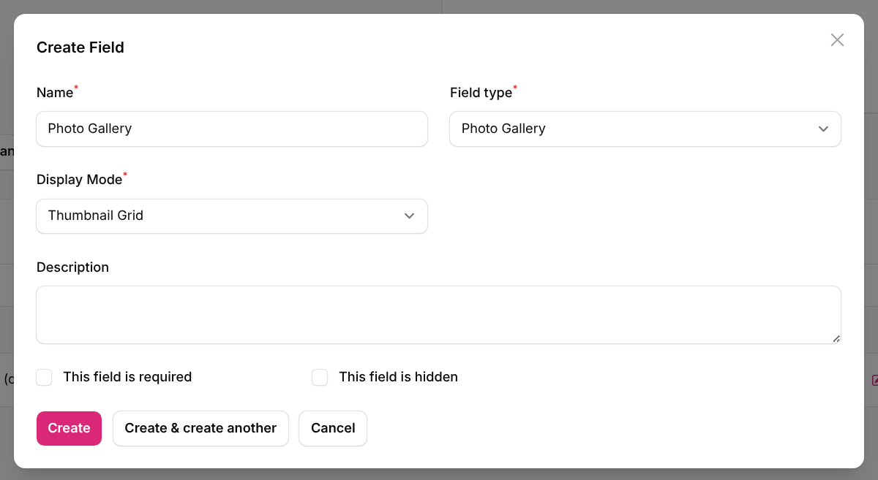878x480 pixels.
Task: Click the 'Create Field' dialog title
Action: click(80, 47)
